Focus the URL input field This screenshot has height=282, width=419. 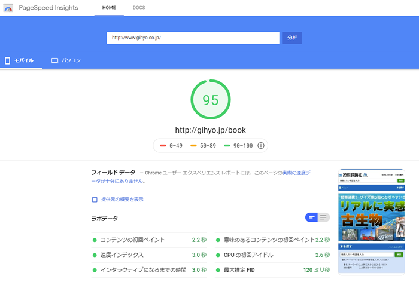tap(193, 38)
